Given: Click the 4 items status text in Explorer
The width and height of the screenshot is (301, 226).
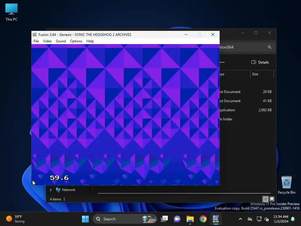Looking at the screenshot, I should click(x=56, y=199).
